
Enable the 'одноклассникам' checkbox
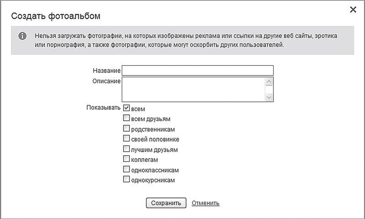(126, 170)
